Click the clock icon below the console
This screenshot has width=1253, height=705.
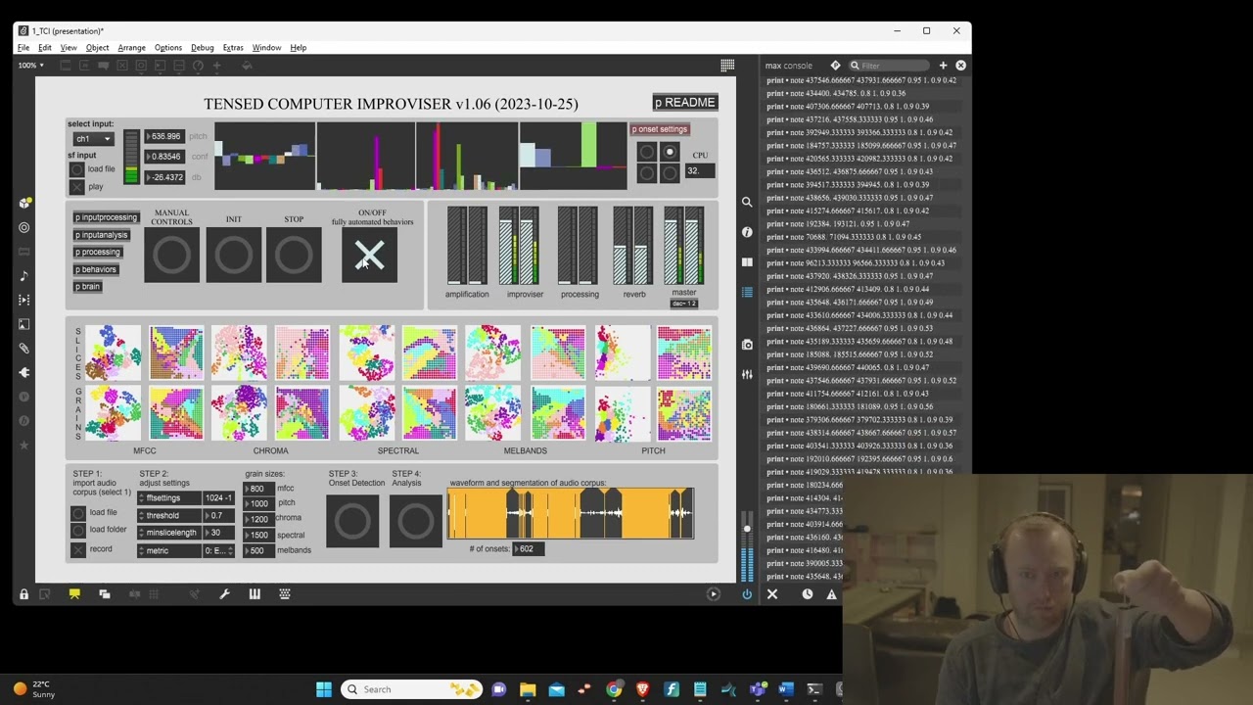(x=807, y=593)
